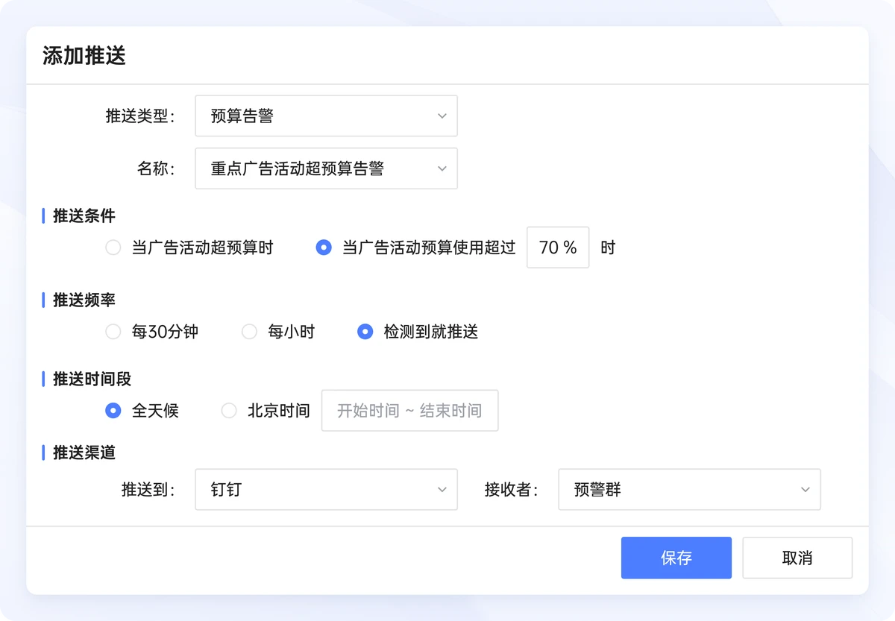The height and width of the screenshot is (621, 895).
Task: Click the chevron arrow in 接收者 field
Action: tap(805, 490)
